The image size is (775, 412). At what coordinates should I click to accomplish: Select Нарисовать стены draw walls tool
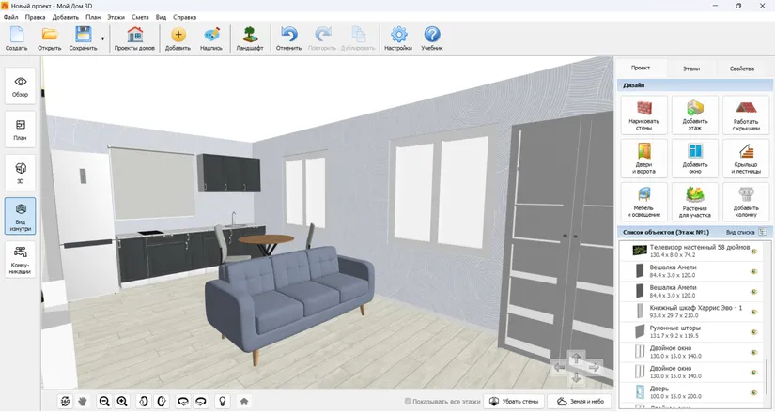click(x=643, y=115)
